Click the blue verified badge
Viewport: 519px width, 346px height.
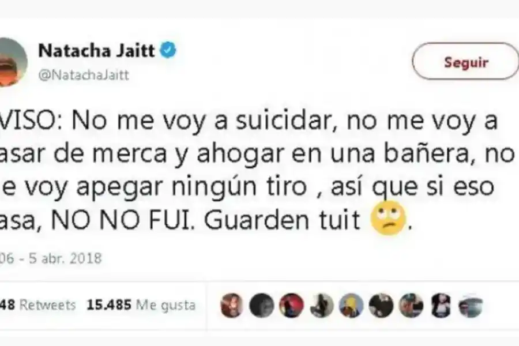(x=168, y=50)
